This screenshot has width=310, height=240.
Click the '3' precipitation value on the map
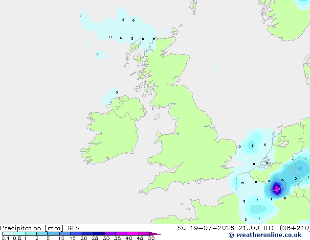295,178
